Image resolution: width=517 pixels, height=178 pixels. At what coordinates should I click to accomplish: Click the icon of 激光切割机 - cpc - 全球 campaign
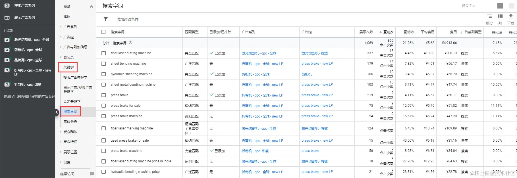[7, 40]
